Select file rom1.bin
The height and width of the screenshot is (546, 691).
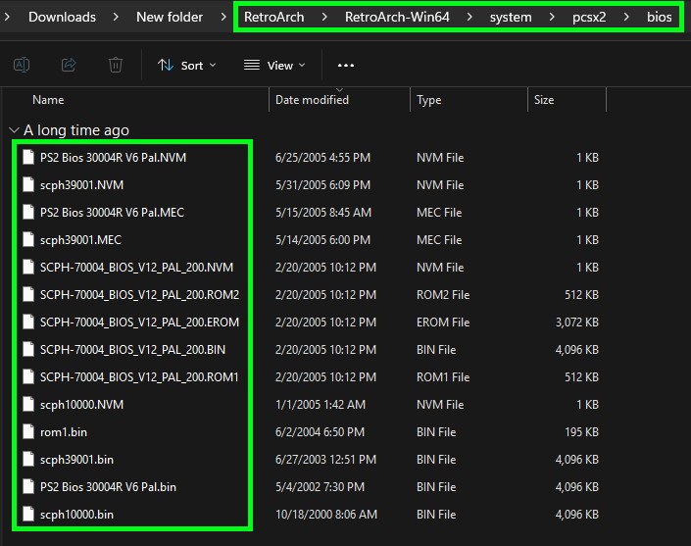coord(64,432)
